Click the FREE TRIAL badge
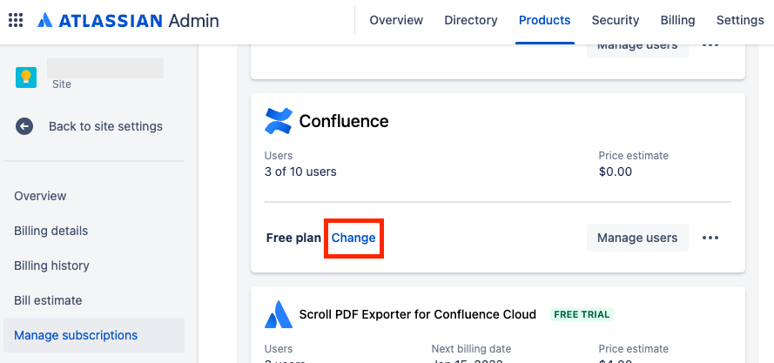Screen dimensions: 774x363 click(582, 314)
